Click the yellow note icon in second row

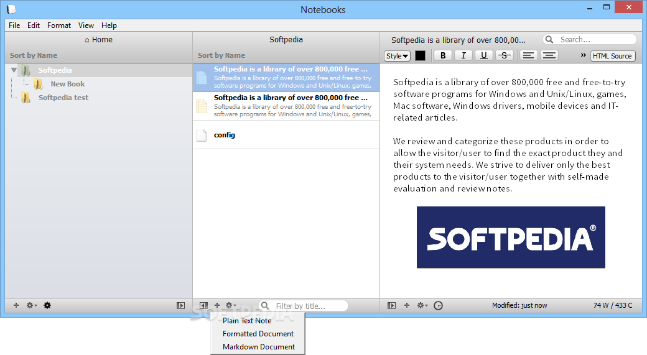click(x=202, y=106)
